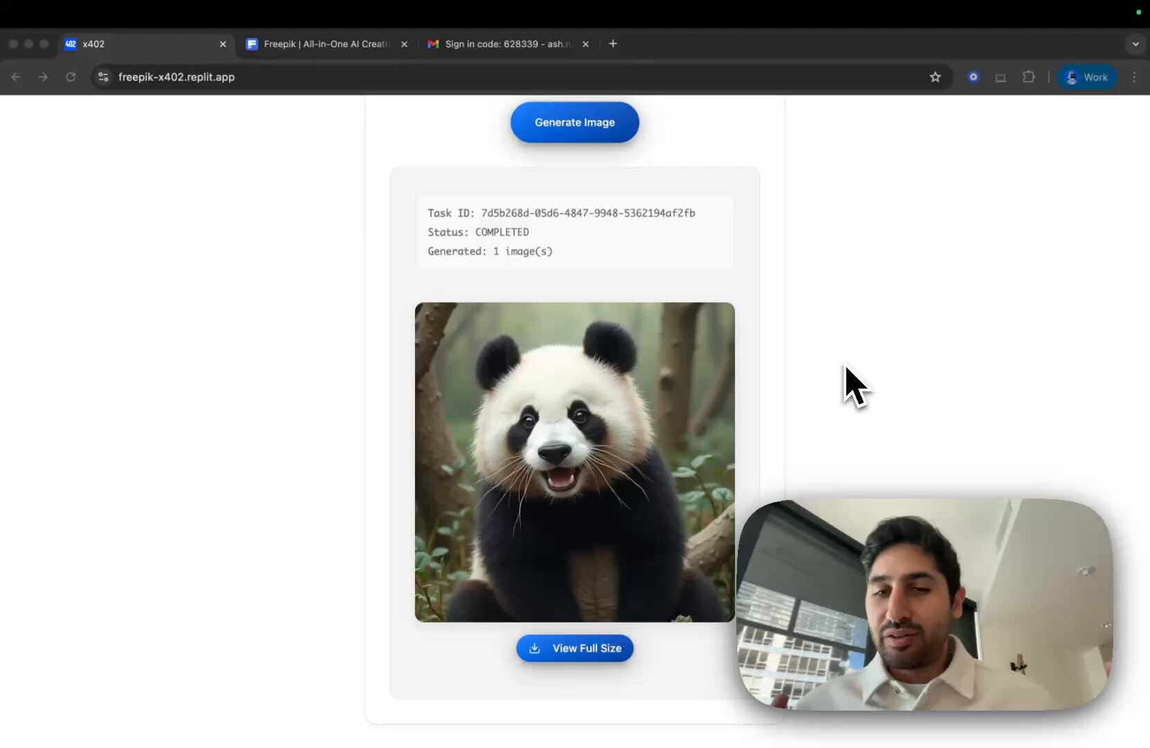Image resolution: width=1150 pixels, height=748 pixels.
Task: Open the tab search chevron
Action: pyautogui.click(x=1135, y=44)
